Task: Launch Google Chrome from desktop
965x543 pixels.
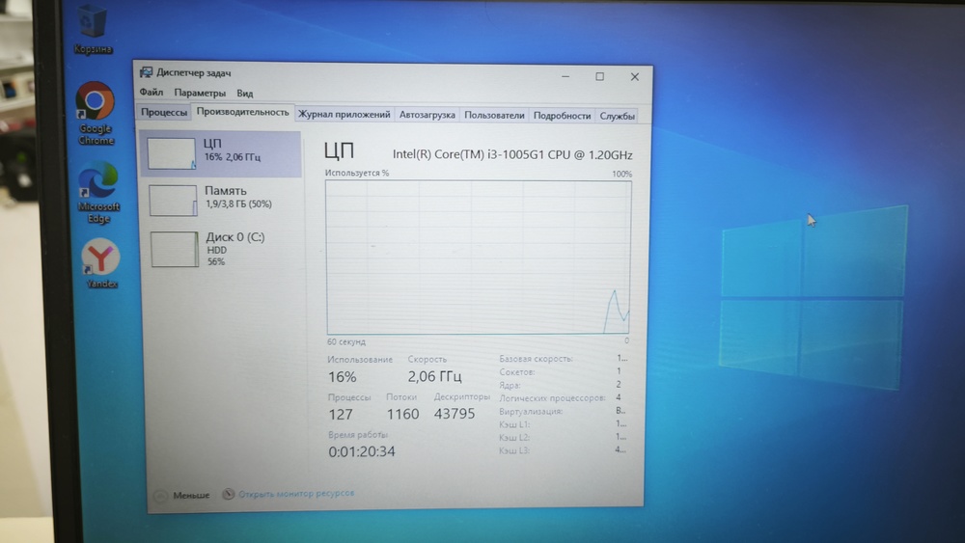Action: (x=95, y=113)
